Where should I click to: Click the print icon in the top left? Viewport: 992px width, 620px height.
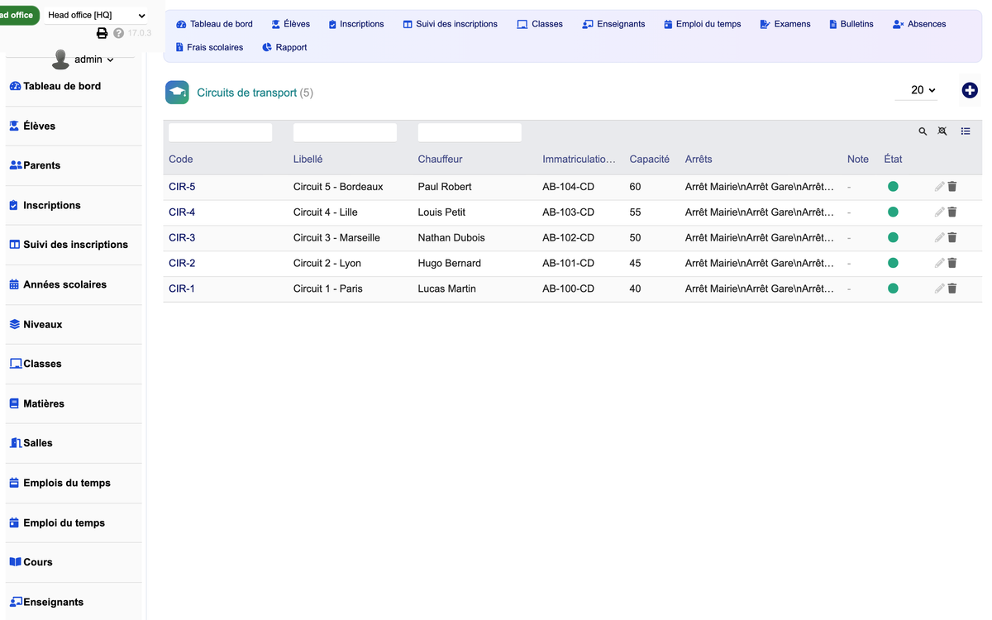point(103,33)
